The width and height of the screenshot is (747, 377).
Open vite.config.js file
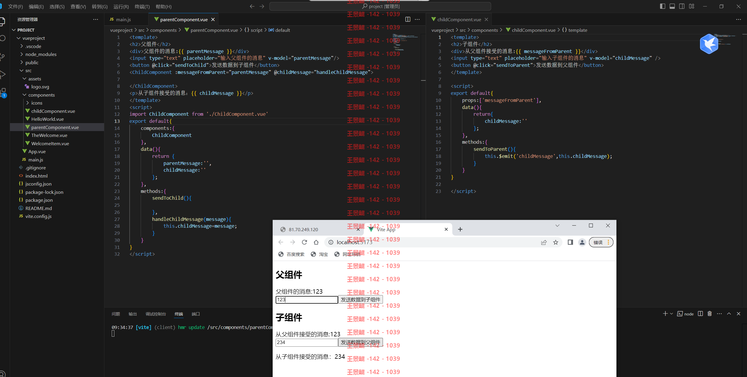(x=38, y=216)
